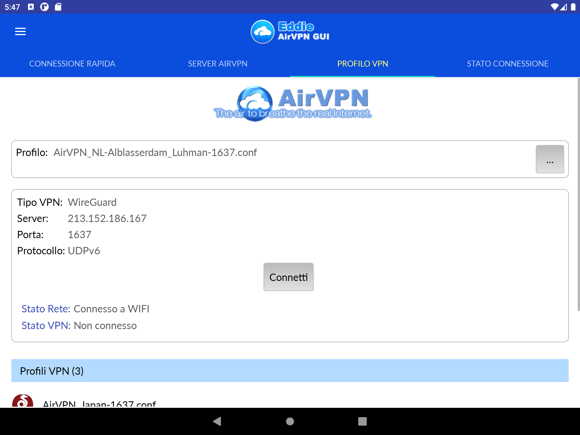
Task: Click the vertical scrollbar on the right
Action: point(579,195)
